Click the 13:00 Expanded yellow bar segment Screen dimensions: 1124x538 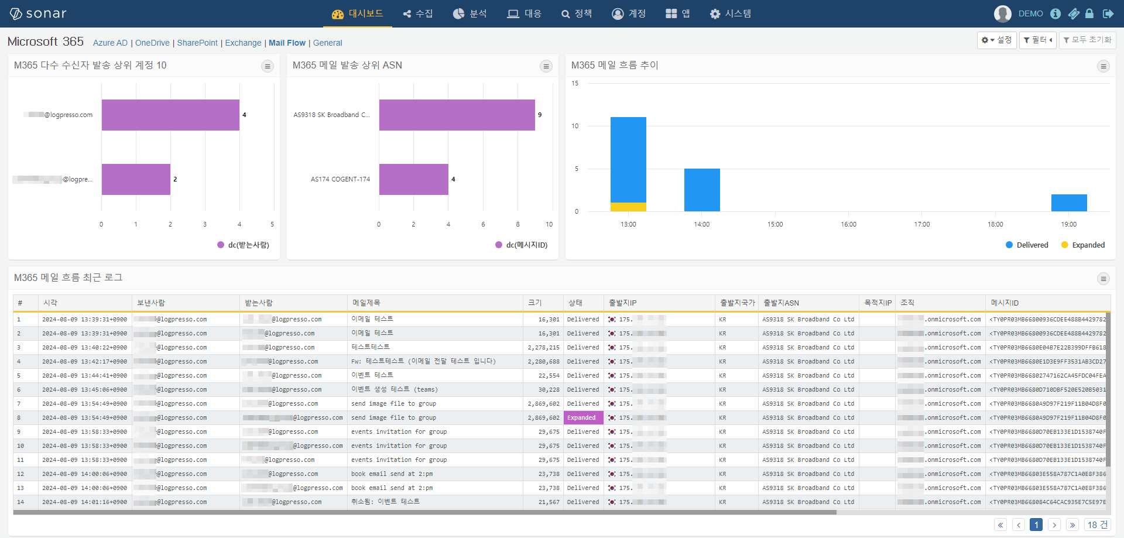pyautogui.click(x=628, y=207)
